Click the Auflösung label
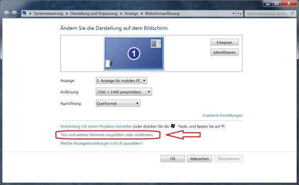The height and width of the screenshot is (185, 299). click(70, 92)
